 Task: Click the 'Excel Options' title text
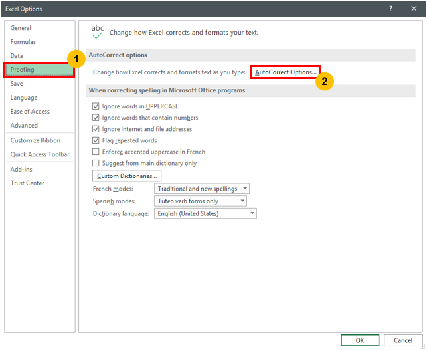click(x=24, y=9)
